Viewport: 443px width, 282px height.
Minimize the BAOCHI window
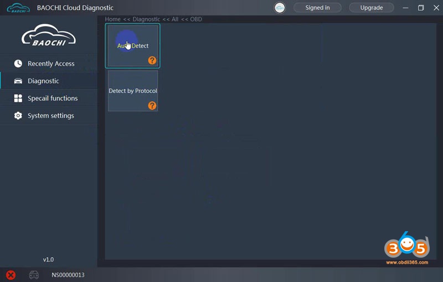click(406, 8)
